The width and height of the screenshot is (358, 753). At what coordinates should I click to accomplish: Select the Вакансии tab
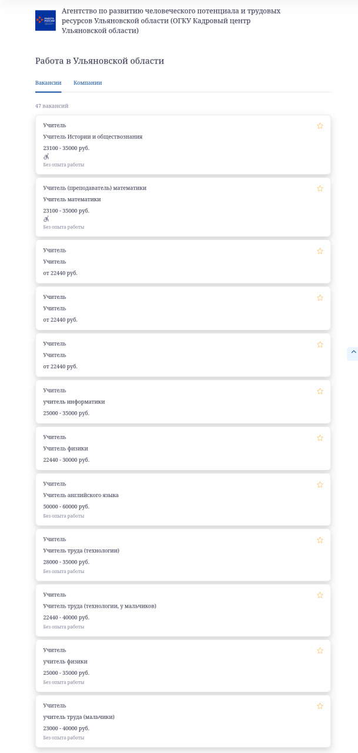click(48, 83)
